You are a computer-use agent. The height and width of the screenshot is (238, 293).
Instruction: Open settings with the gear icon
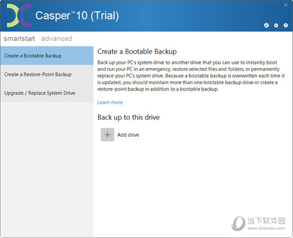[x=276, y=26]
